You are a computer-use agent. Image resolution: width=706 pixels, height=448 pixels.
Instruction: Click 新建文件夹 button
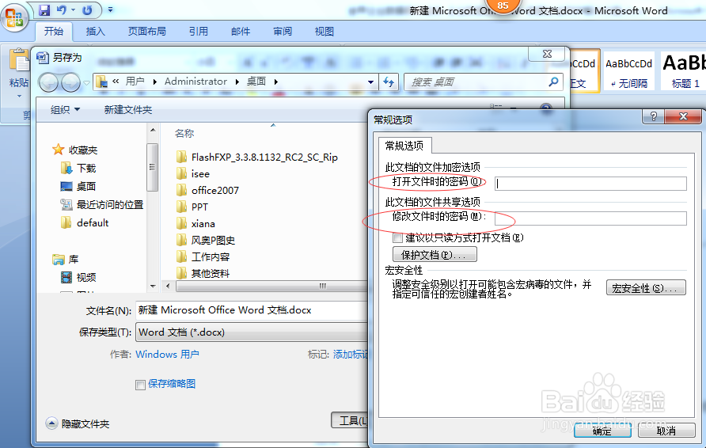click(128, 110)
